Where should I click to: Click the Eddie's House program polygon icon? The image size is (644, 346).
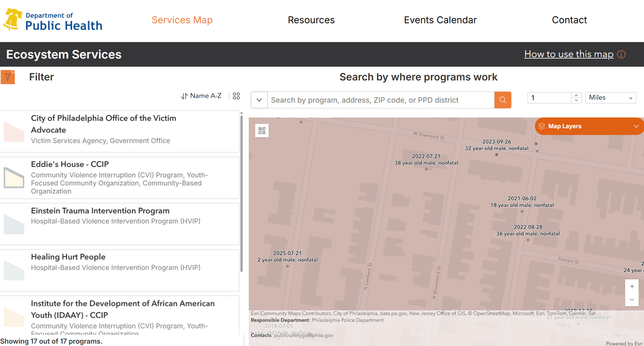[14, 178]
